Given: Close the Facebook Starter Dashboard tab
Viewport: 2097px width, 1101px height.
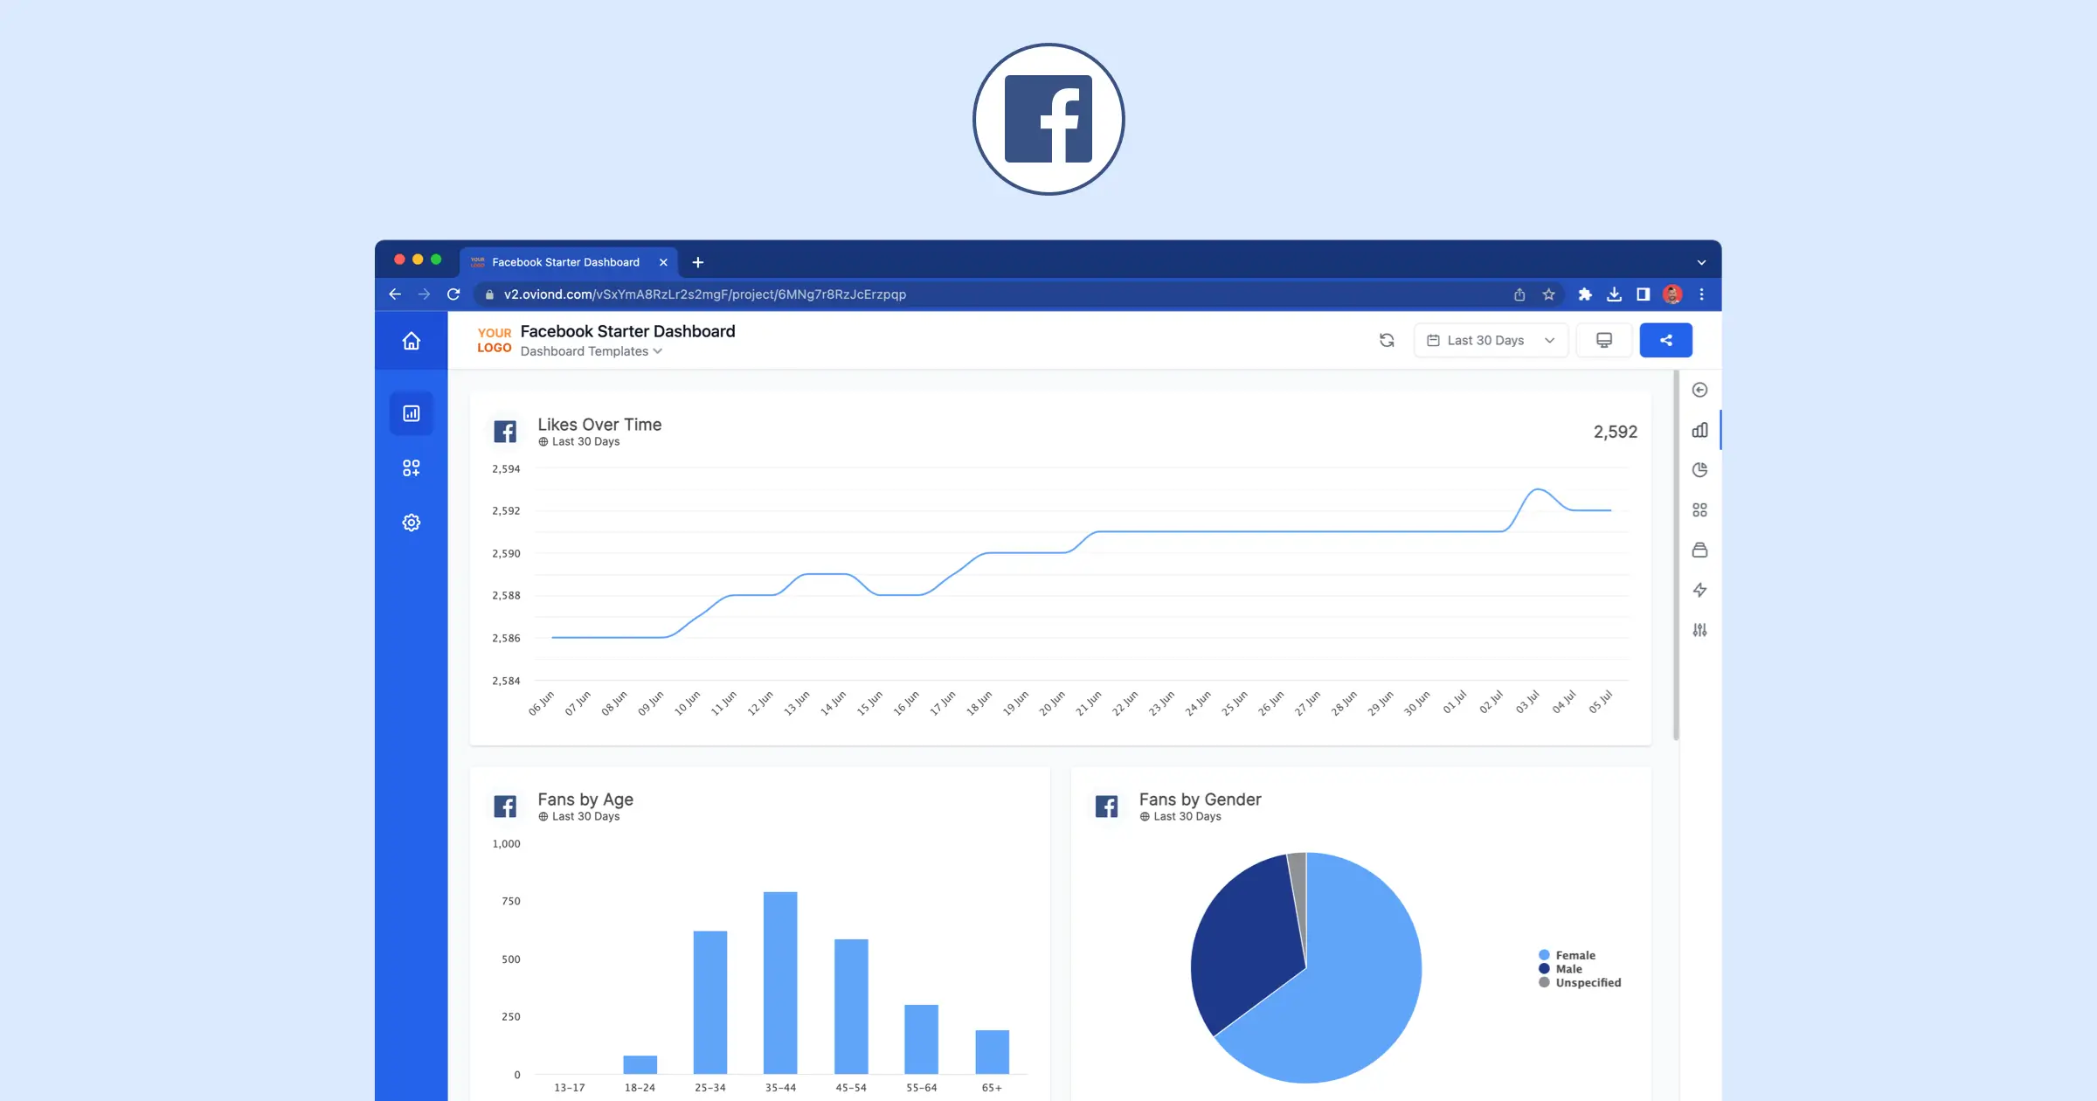Looking at the screenshot, I should tap(663, 262).
